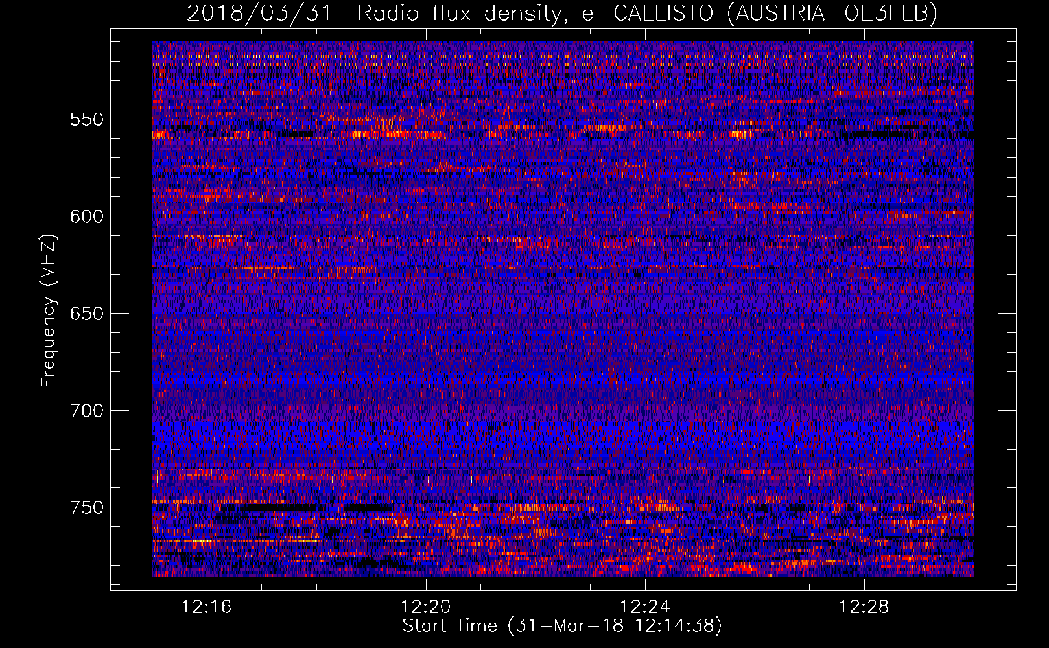The width and height of the screenshot is (1049, 648).
Task: Click the 'Frequency (MHZ)' axis label
Action: (x=49, y=311)
